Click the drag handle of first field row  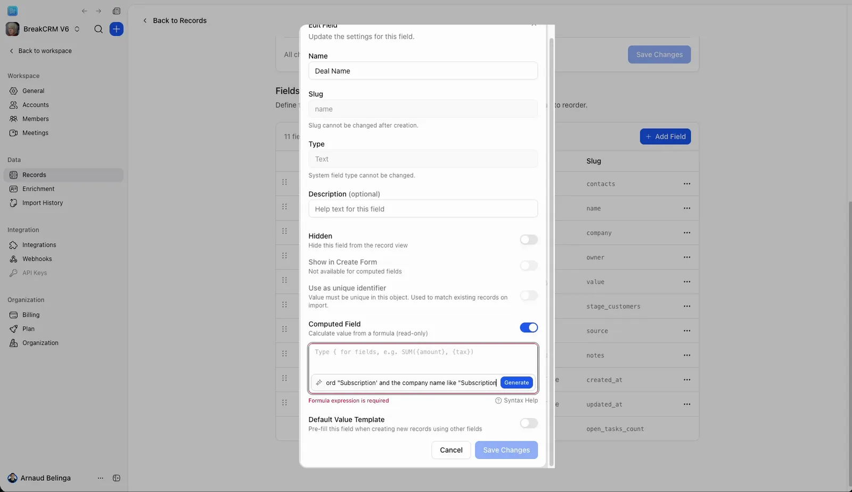pos(284,182)
